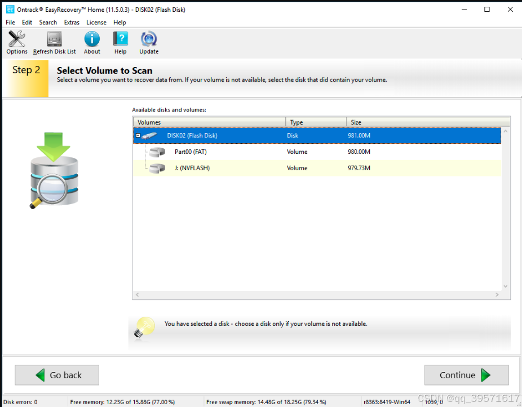Viewport: 522px width, 407px height.
Task: Select the J: (NVFLASH) volume
Action: coord(317,168)
